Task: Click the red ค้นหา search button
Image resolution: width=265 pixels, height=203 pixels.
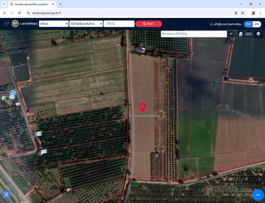Action: coord(148,24)
